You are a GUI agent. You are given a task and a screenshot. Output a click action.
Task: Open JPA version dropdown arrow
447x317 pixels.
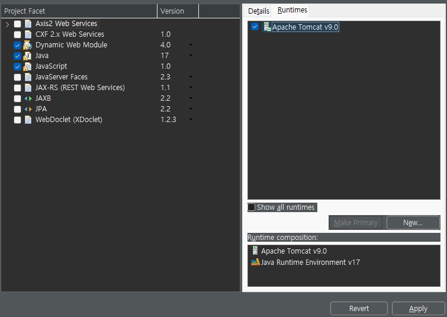pyautogui.click(x=191, y=108)
